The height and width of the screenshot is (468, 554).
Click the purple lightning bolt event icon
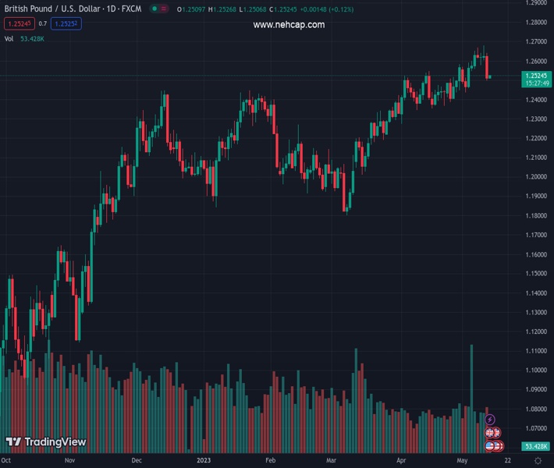pos(490,420)
